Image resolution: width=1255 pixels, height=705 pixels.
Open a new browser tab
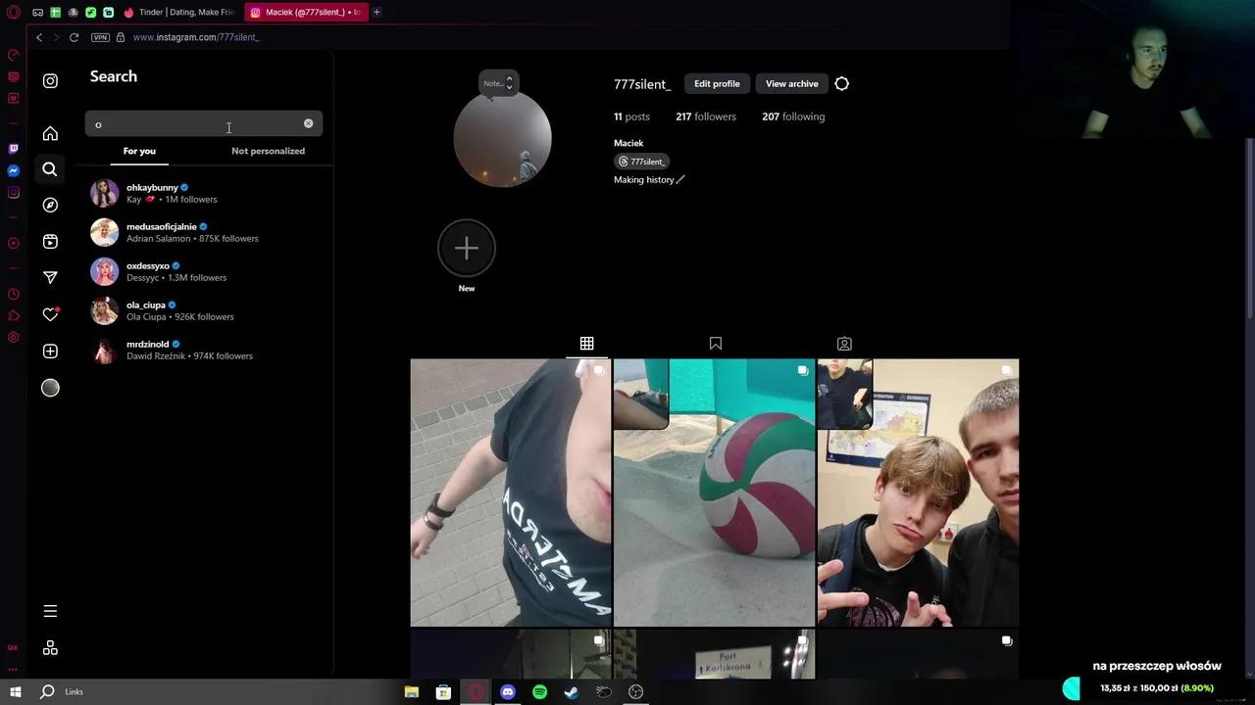[x=376, y=12]
